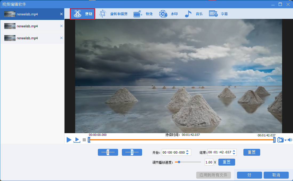The image size is (293, 181).
Task: Click the second file's video thumbnail
Action: click(x=10, y=26)
